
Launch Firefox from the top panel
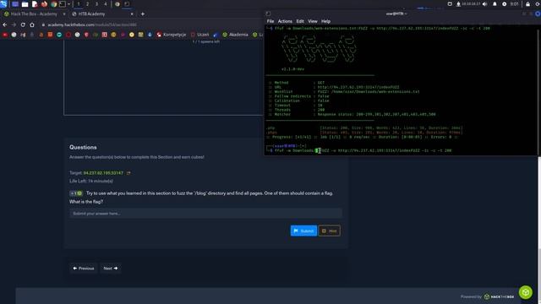click(44, 4)
